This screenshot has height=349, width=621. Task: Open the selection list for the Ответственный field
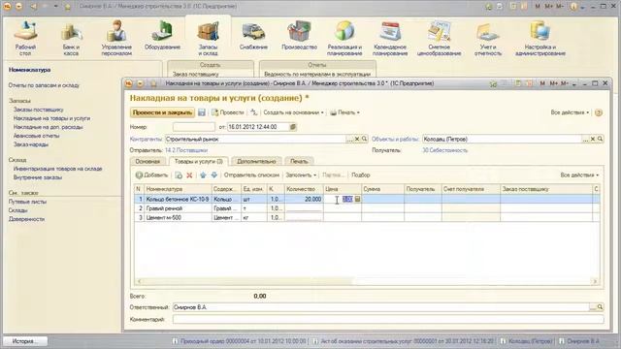point(593,307)
